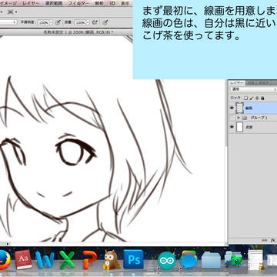Open the flow 100% dropdown arrow
The image size is (277, 277).
(x=87, y=22)
